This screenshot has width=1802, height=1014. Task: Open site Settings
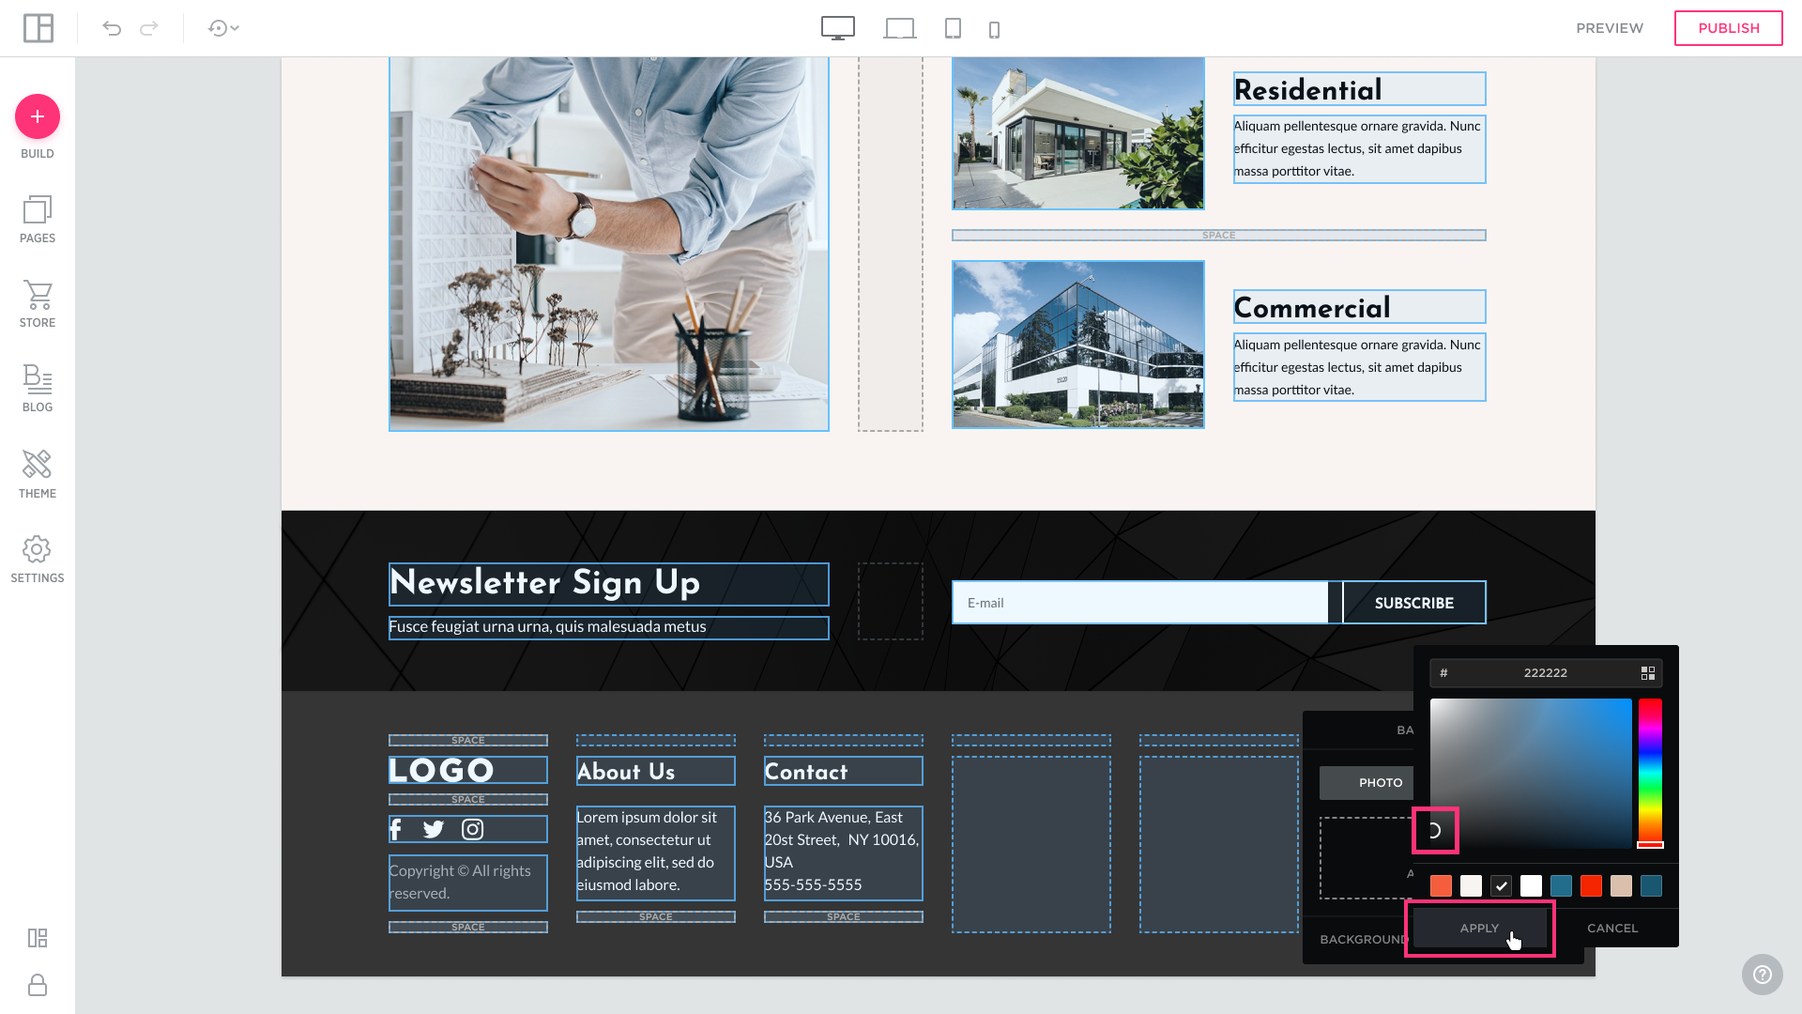click(x=38, y=560)
